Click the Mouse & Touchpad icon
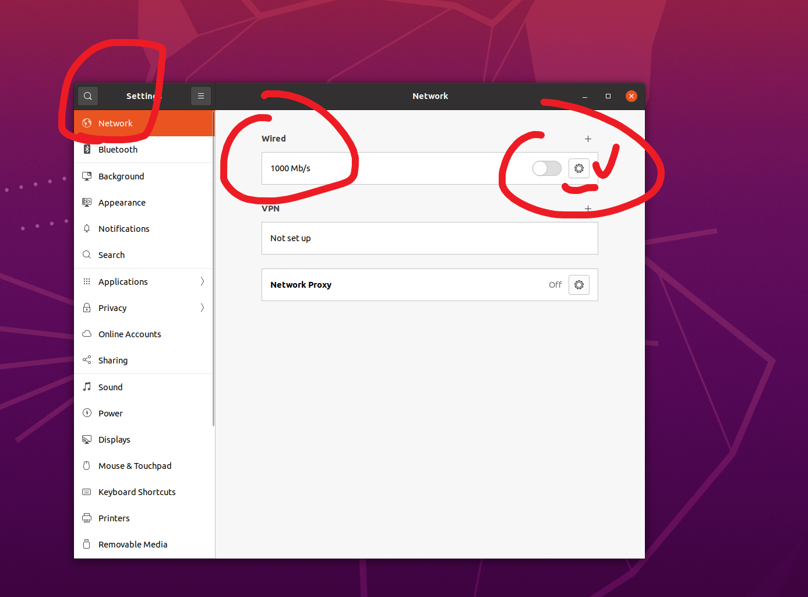 coord(87,465)
